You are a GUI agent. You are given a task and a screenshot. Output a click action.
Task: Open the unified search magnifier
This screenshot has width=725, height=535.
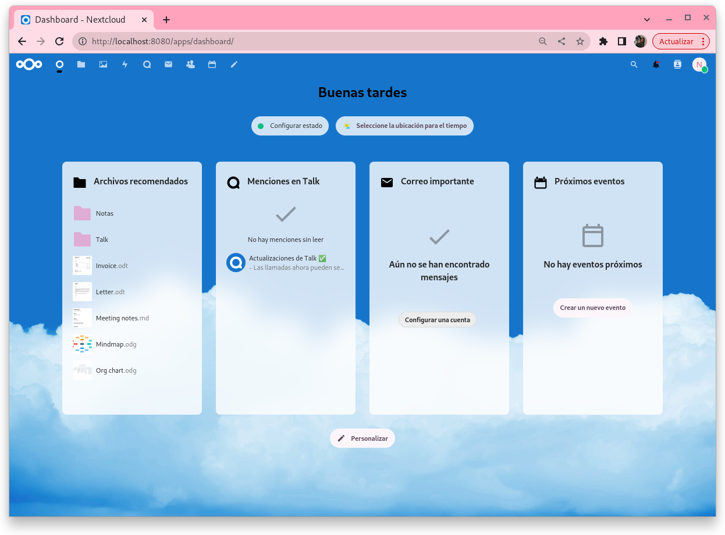pyautogui.click(x=634, y=65)
